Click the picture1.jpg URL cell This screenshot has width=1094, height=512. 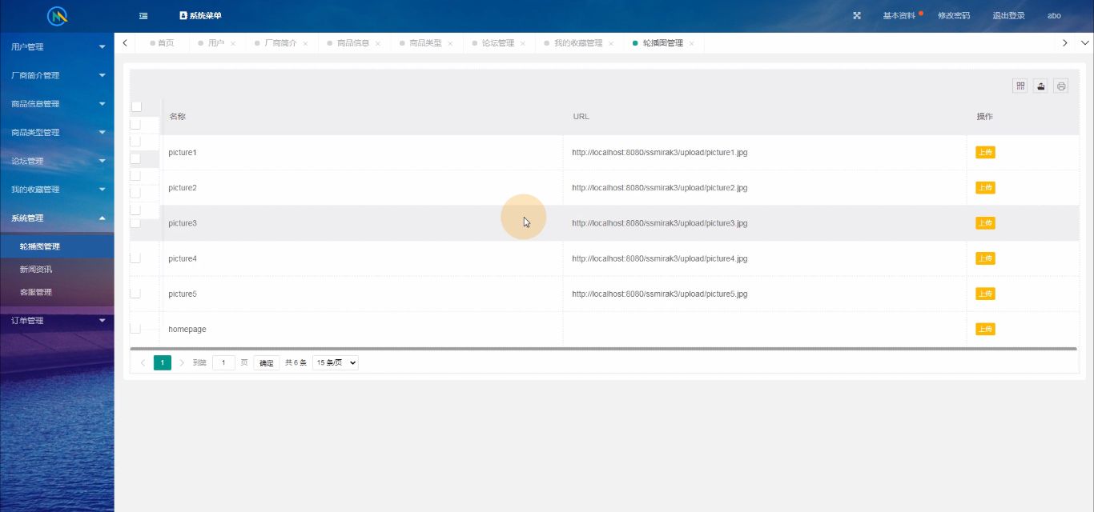[765, 152]
